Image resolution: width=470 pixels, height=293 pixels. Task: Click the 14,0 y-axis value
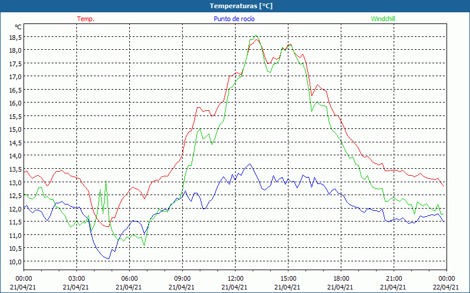(15, 156)
